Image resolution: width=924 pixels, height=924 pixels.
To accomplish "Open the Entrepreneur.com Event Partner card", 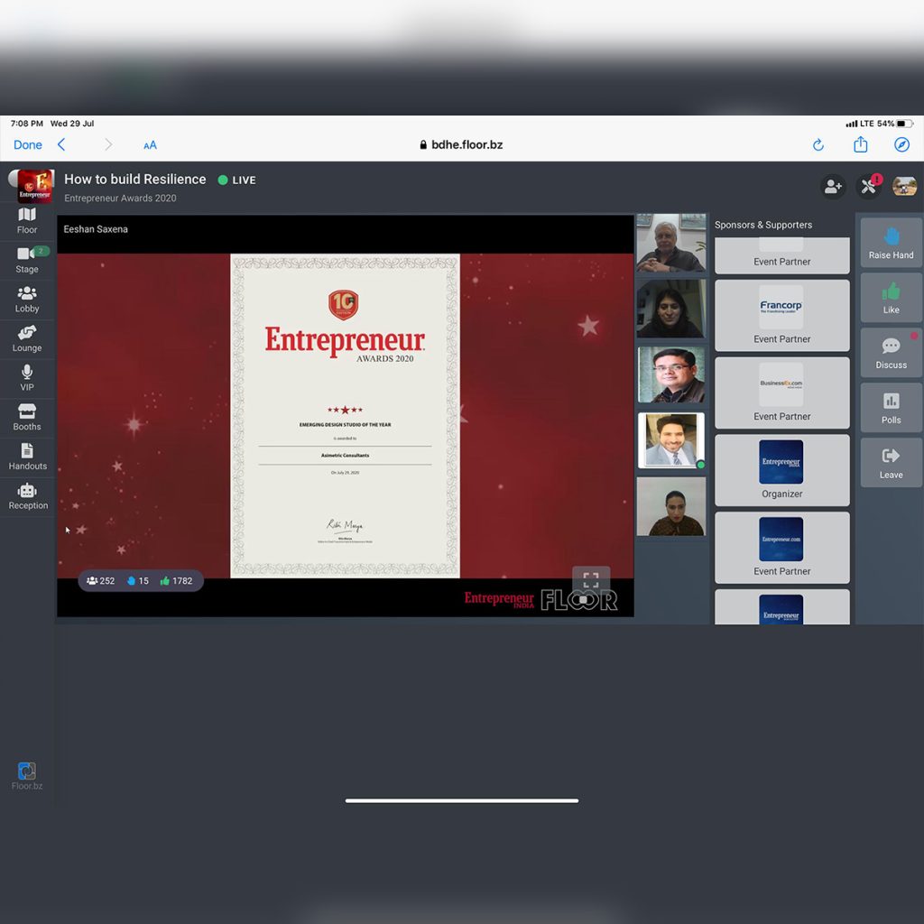I will (782, 548).
